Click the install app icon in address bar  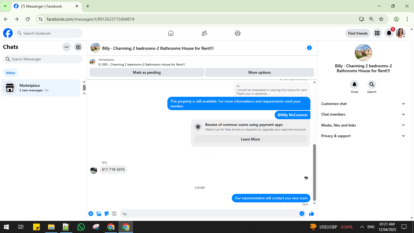coord(361,19)
